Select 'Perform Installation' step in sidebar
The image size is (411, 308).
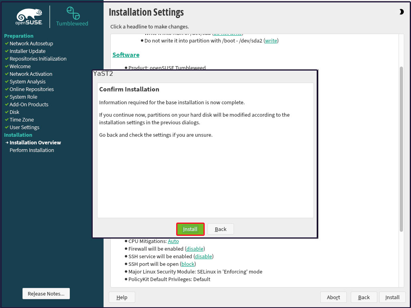(x=32, y=150)
